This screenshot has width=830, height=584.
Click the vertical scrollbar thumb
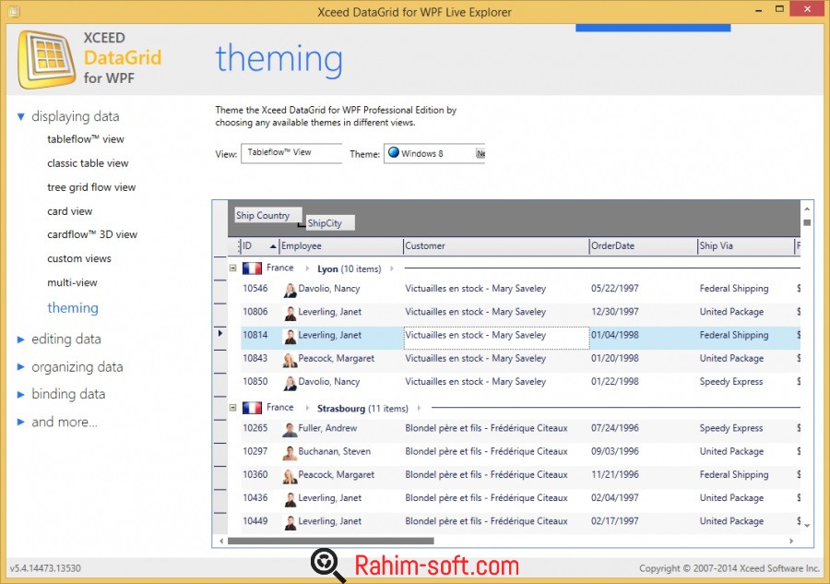point(807,223)
